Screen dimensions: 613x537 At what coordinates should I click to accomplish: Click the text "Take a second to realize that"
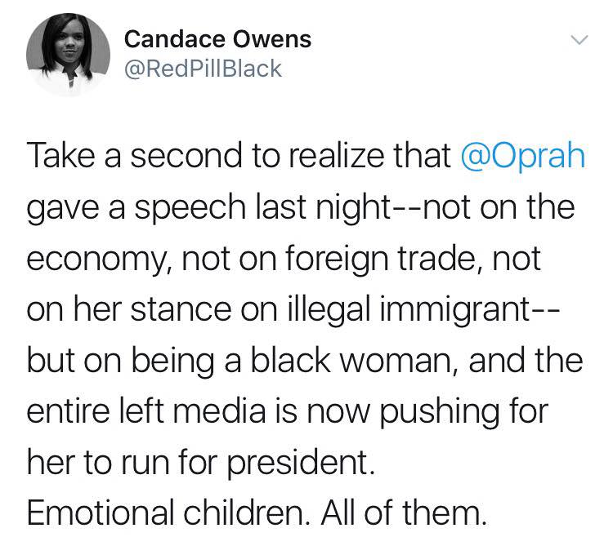point(239,156)
